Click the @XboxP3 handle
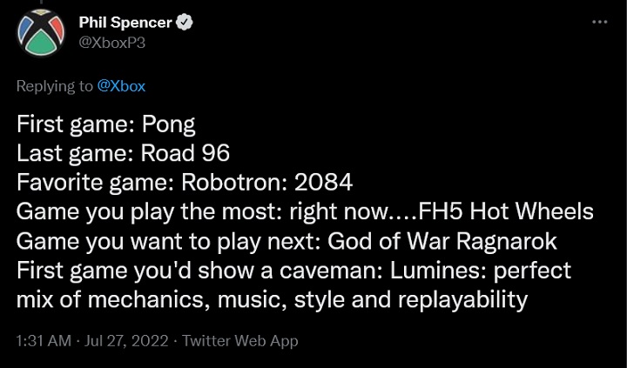Image resolution: width=627 pixels, height=368 pixels. pos(111,43)
